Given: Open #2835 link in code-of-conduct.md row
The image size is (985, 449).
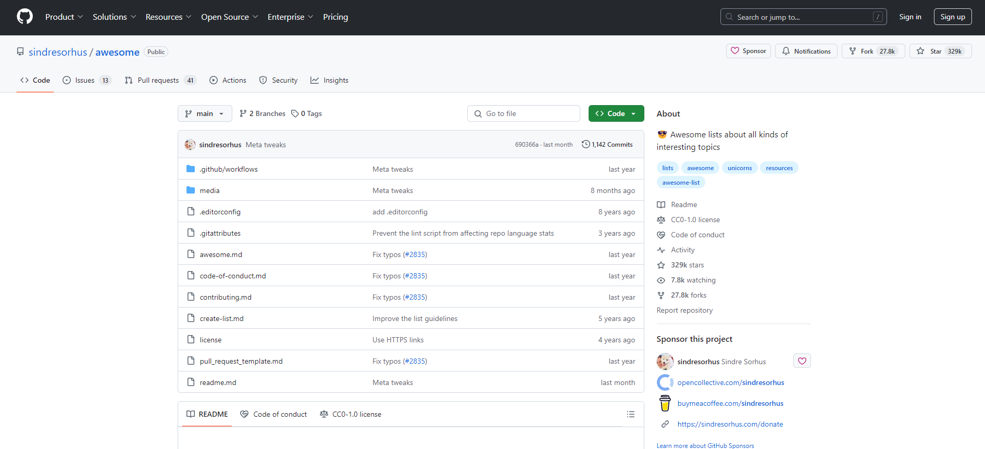Looking at the screenshot, I should [415, 276].
